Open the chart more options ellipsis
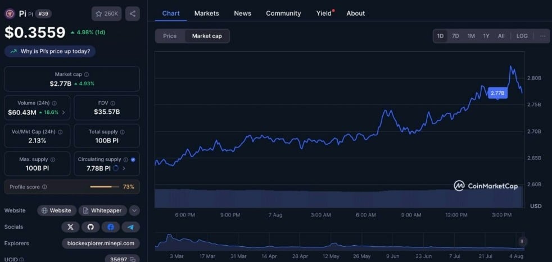 click(x=542, y=36)
